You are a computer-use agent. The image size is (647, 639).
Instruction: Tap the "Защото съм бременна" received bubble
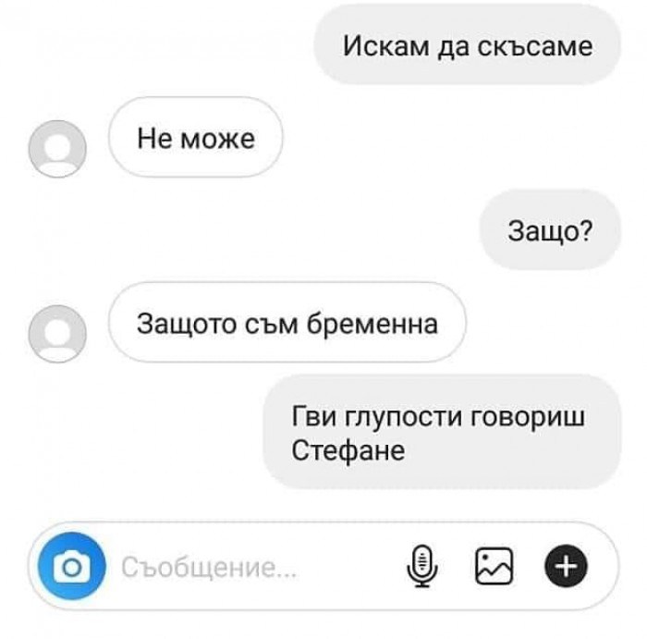coord(287,323)
